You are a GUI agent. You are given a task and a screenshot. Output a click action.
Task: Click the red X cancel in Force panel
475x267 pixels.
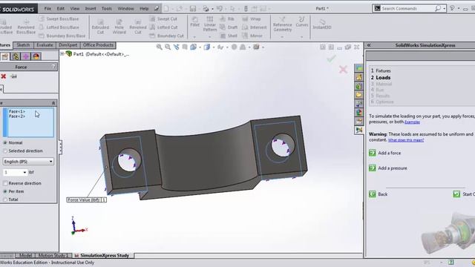(3, 76)
